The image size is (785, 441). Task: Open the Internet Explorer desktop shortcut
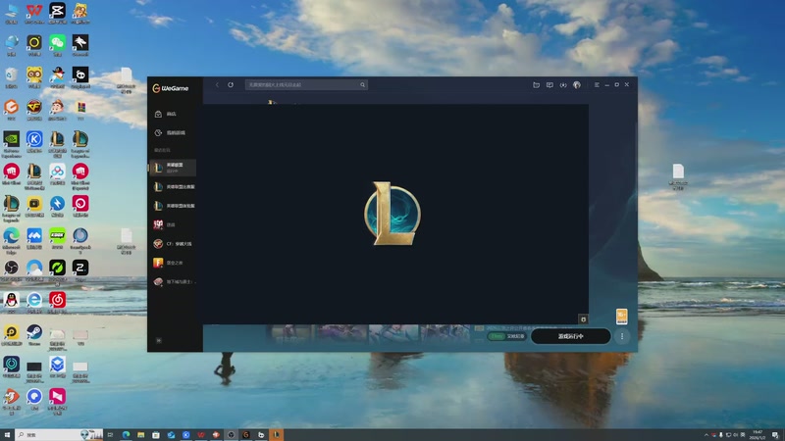(34, 303)
